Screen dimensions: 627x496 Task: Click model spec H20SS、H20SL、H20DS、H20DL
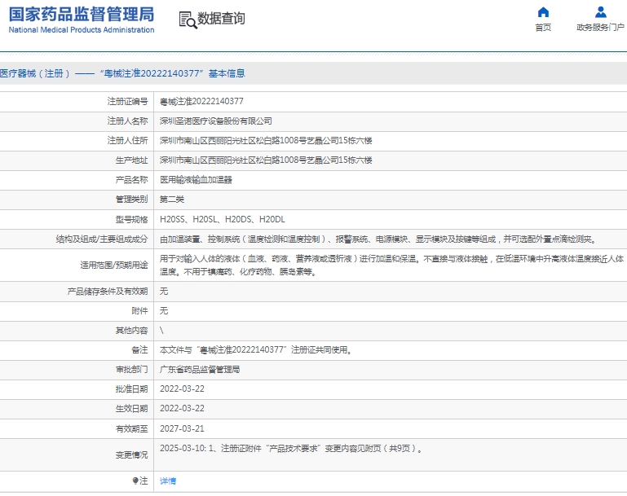point(223,219)
